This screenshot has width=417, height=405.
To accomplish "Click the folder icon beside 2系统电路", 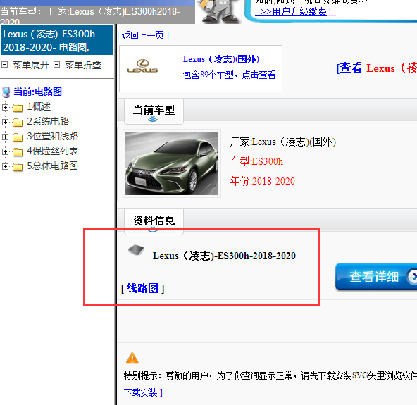I will pyautogui.click(x=18, y=123).
